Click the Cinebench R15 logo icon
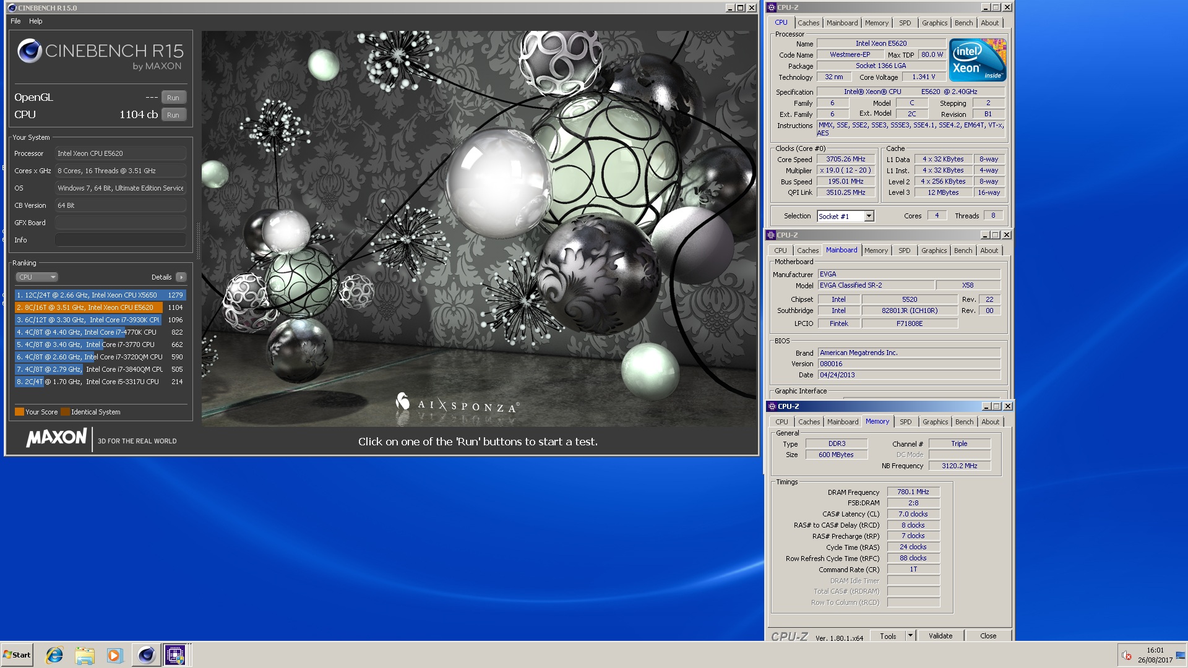This screenshot has height=668, width=1188. pos(29,51)
